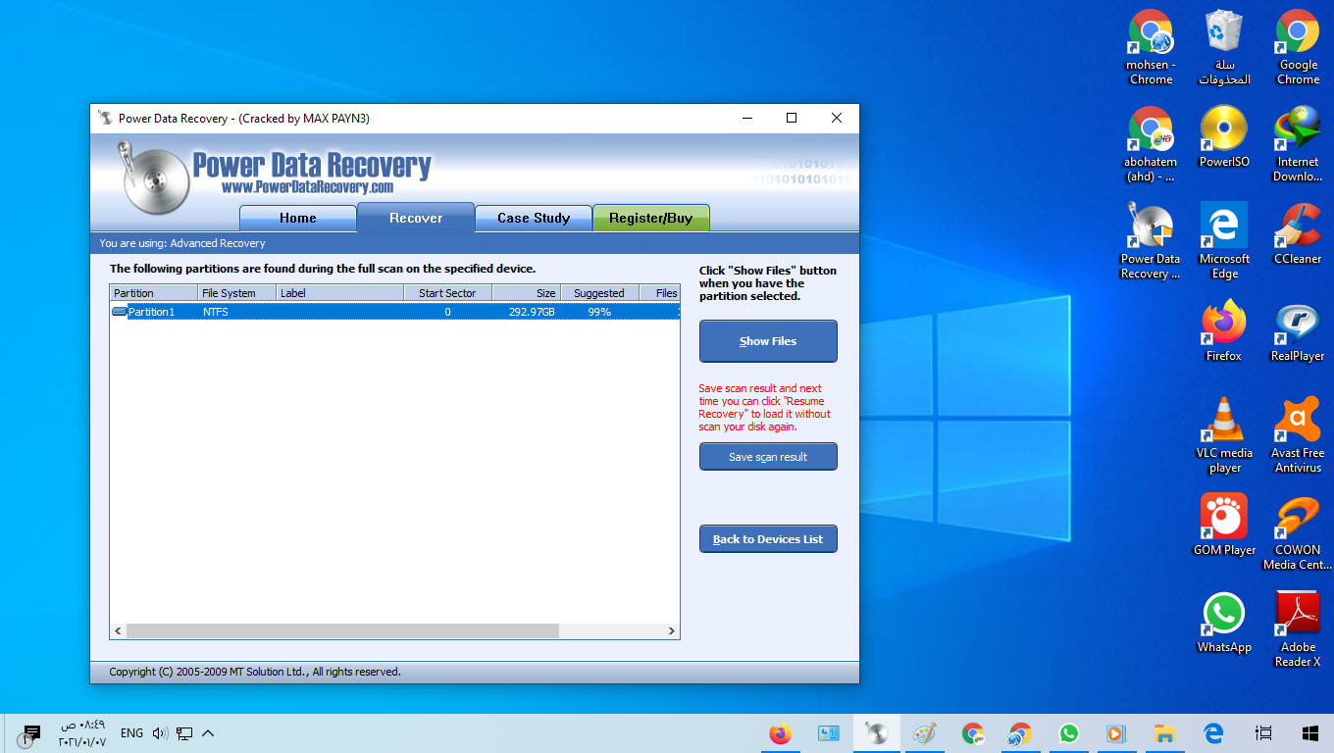Open the mohsen - Chrome desktop shortcut
Image resolution: width=1334 pixels, height=753 pixels.
pyautogui.click(x=1151, y=47)
